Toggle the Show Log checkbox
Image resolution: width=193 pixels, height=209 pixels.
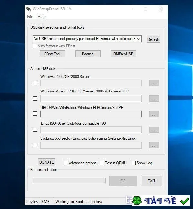click(x=134, y=163)
